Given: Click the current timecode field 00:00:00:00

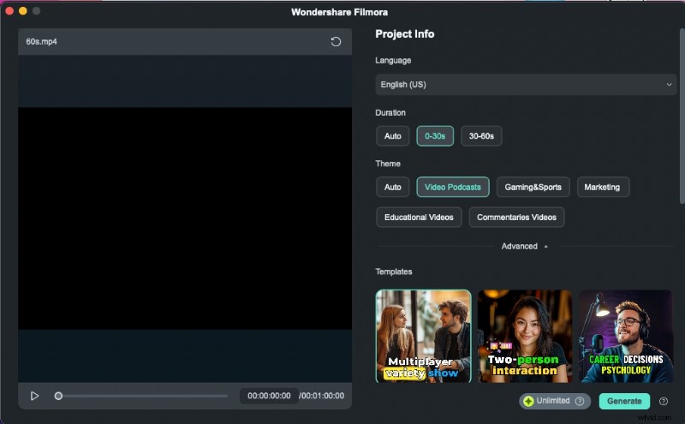Looking at the screenshot, I should click(269, 396).
